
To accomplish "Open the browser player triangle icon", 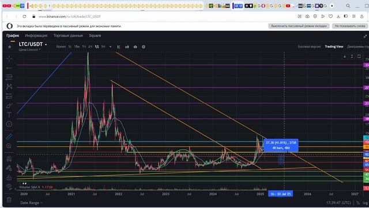I will coord(323,16).
